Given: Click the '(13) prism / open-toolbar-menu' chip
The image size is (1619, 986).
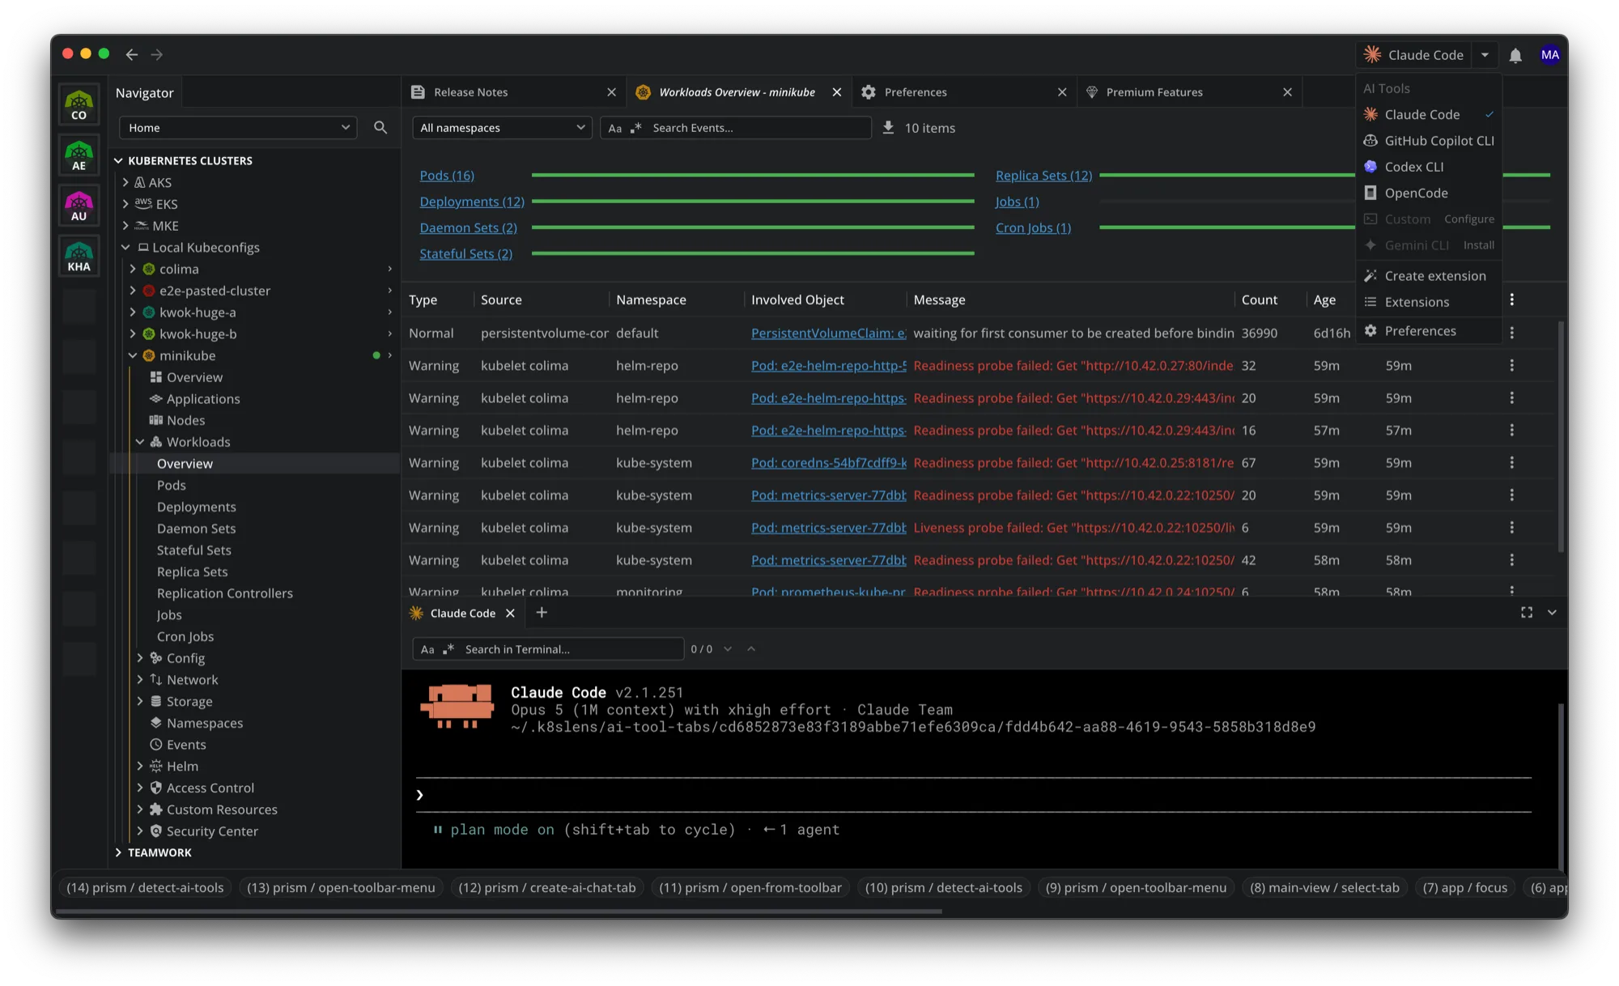Looking at the screenshot, I should (341, 887).
